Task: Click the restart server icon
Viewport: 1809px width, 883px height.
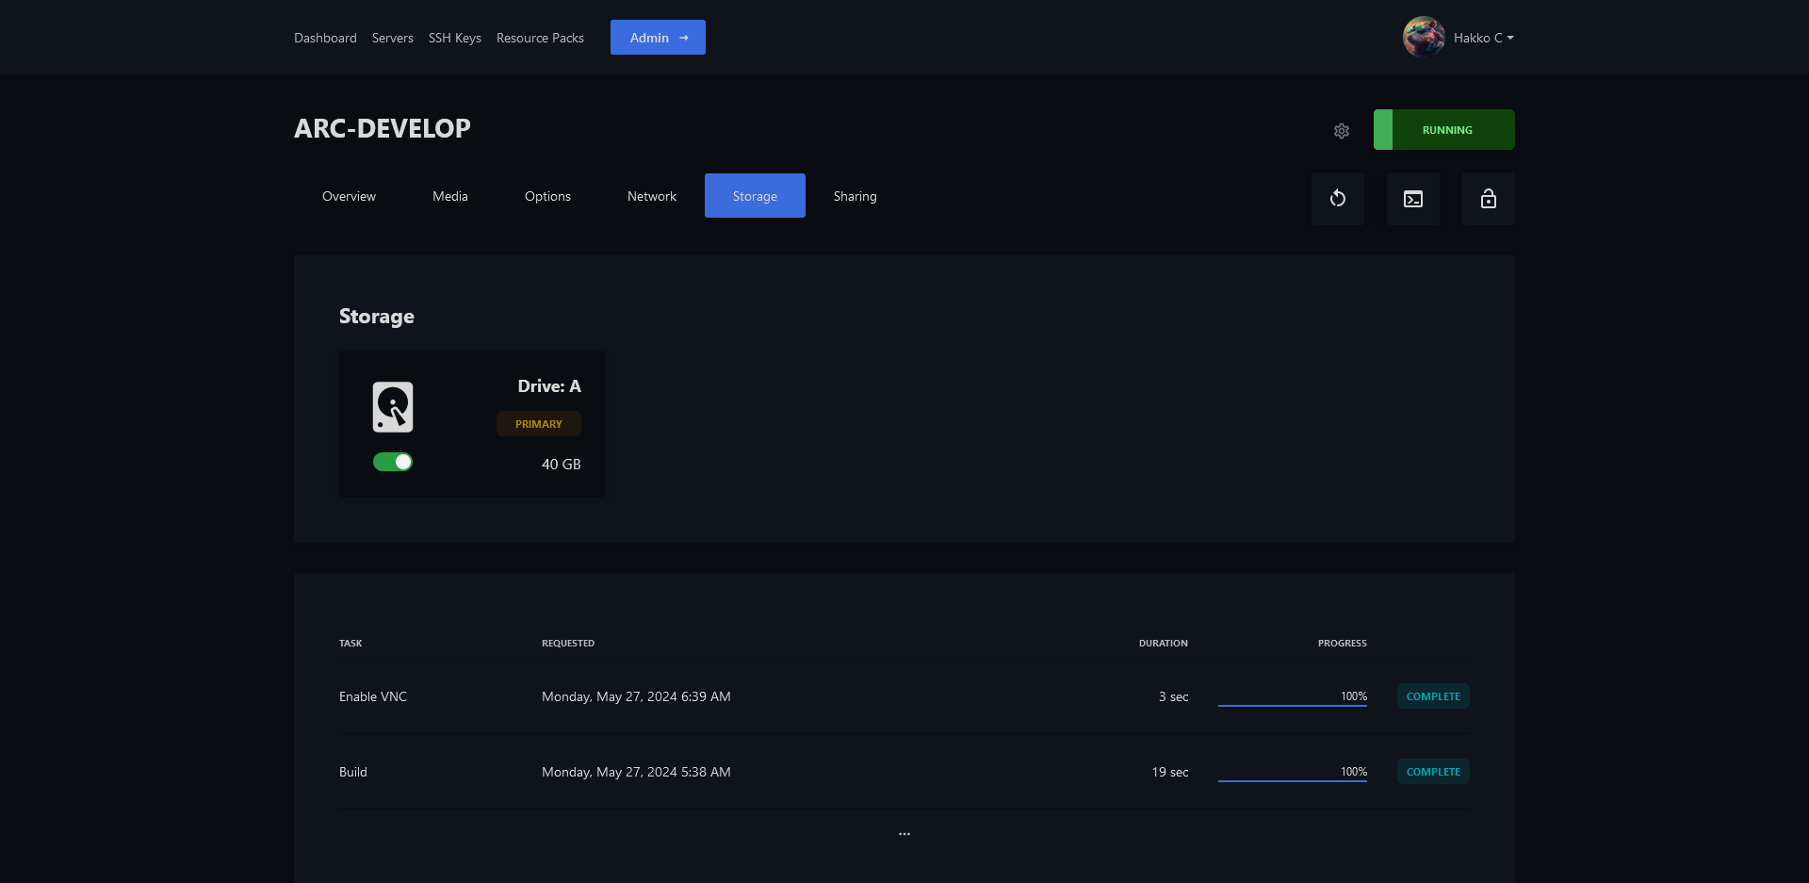Action: tap(1337, 199)
